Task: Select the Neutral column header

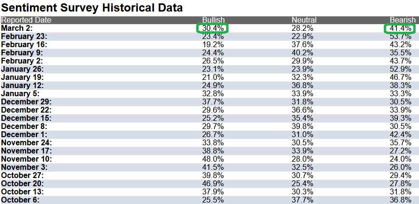Action: (x=304, y=20)
